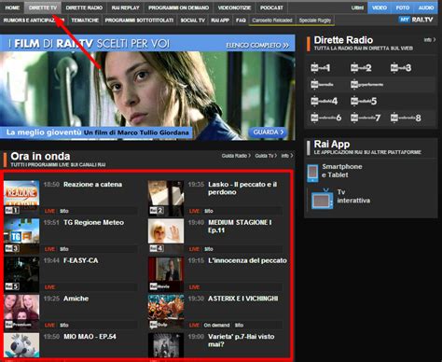Open the Varieta' p.7 thumbnail

[x=166, y=345]
